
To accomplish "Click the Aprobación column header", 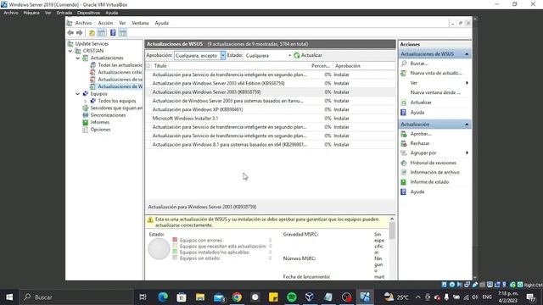I will pos(348,66).
